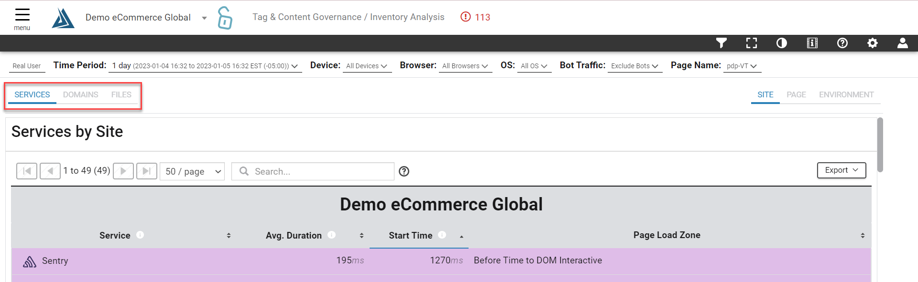The image size is (918, 282).
Task: Click the Export button
Action: coord(841,170)
